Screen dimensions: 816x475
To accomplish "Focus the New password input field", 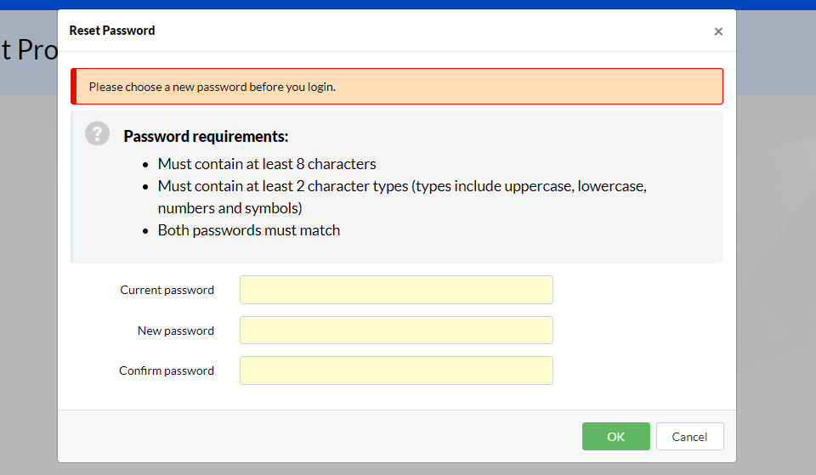I will pyautogui.click(x=396, y=331).
